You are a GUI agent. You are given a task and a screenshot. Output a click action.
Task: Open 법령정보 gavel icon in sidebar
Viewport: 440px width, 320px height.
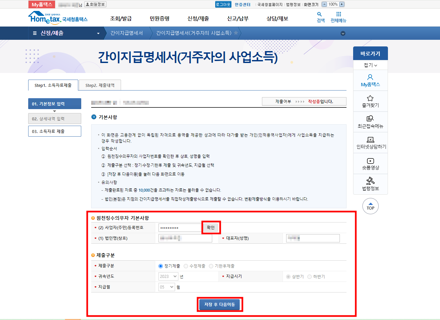[370, 181]
